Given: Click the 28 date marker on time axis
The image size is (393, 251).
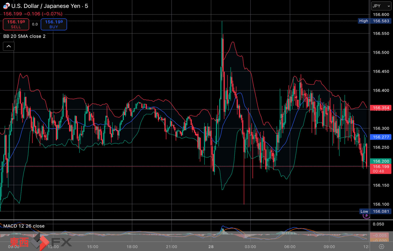Looking at the screenshot, I should coord(211,247).
